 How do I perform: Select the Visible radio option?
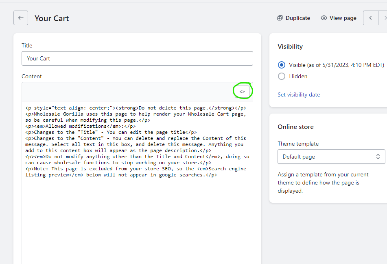pyautogui.click(x=282, y=65)
